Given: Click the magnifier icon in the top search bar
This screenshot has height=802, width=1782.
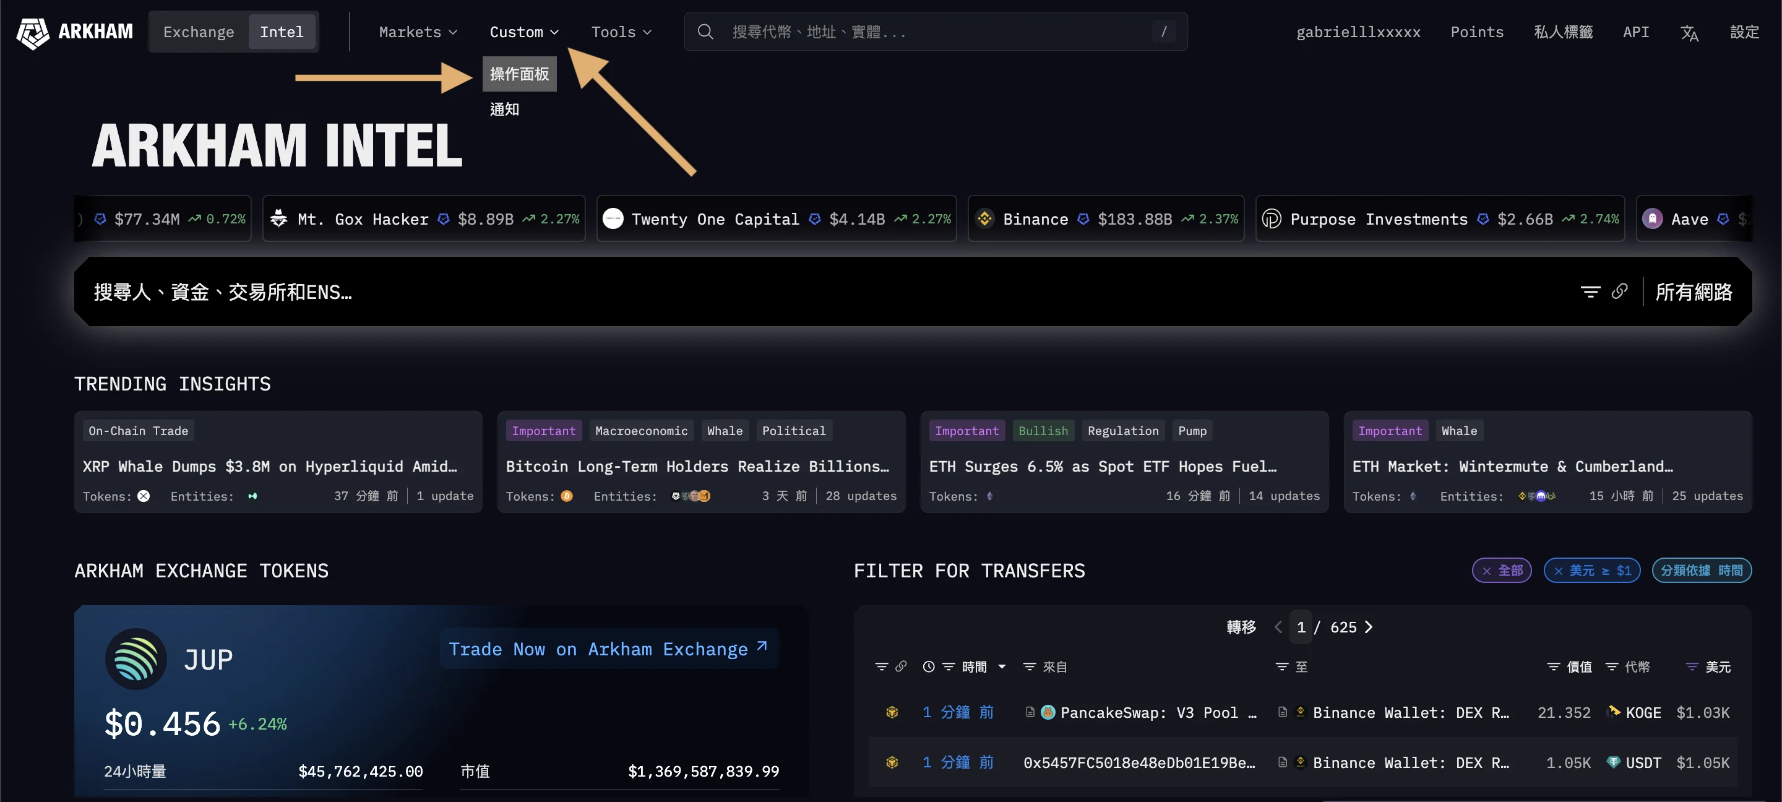Looking at the screenshot, I should tap(705, 32).
